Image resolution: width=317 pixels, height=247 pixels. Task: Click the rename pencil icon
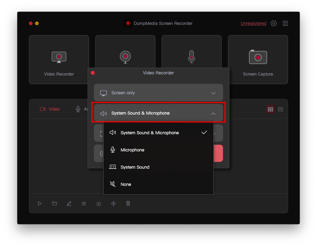pos(69,203)
